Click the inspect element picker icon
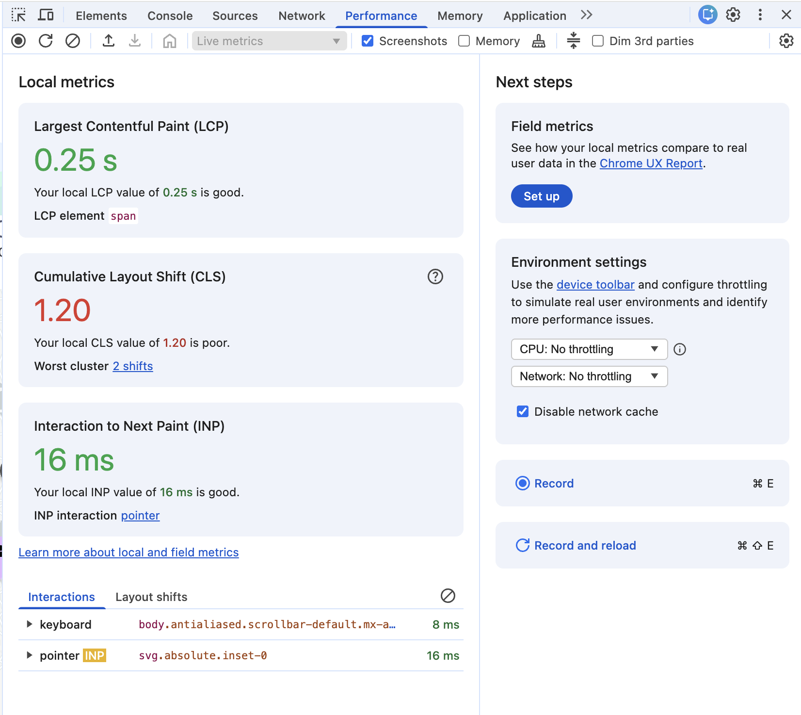Screen dimensions: 801x715 (18, 16)
